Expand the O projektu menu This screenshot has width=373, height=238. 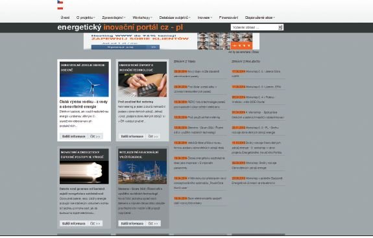coord(86,18)
